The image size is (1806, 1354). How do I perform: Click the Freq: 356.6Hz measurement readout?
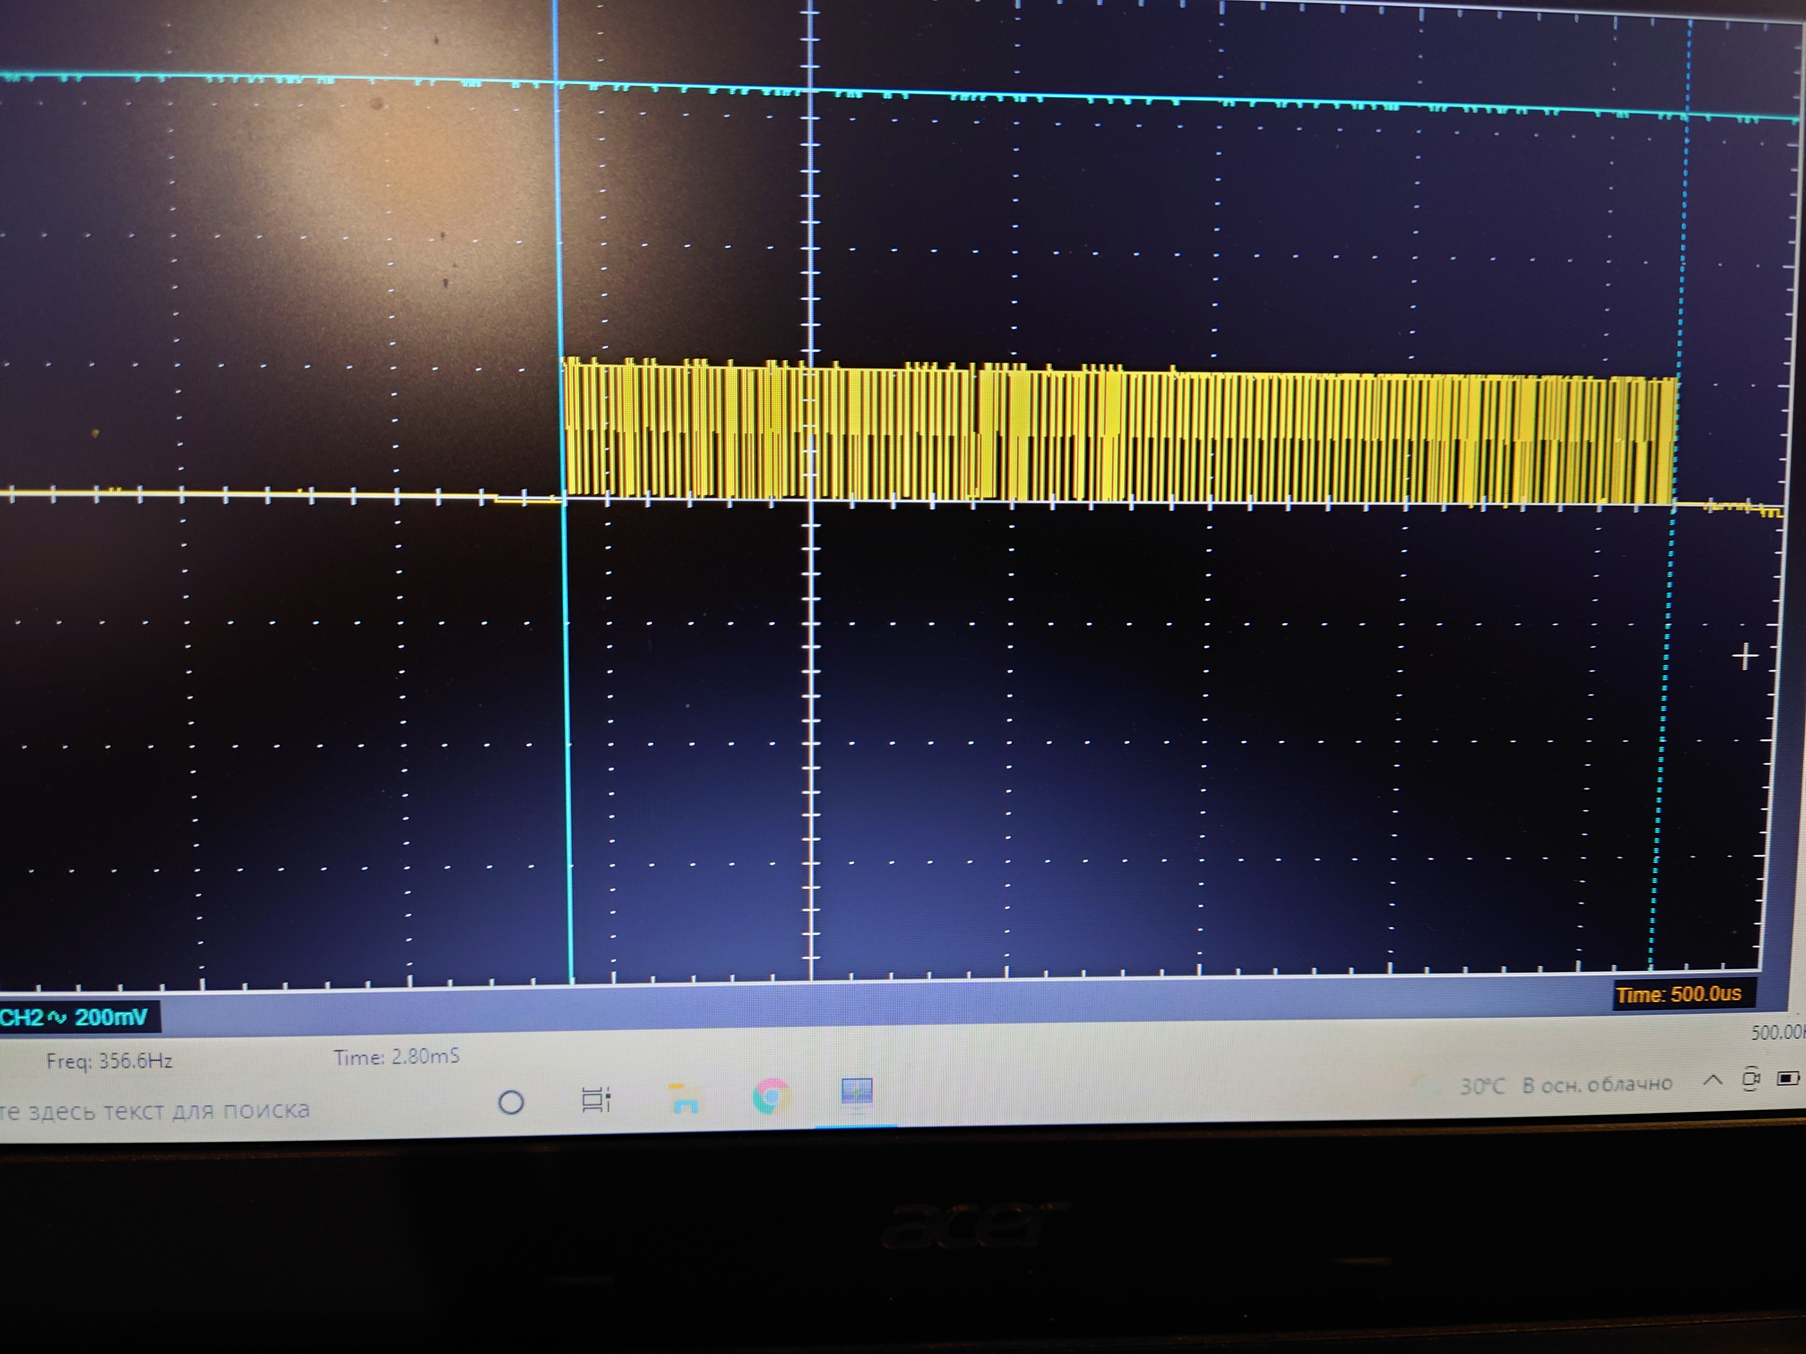click(x=109, y=1061)
